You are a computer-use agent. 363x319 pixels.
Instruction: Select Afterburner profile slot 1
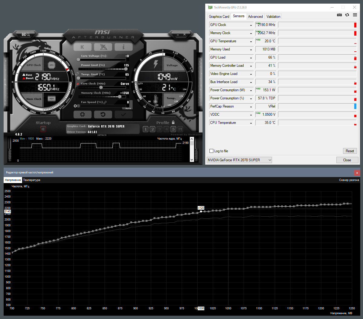[145, 129]
